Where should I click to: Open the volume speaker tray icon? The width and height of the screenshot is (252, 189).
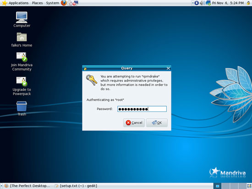click(202, 3)
